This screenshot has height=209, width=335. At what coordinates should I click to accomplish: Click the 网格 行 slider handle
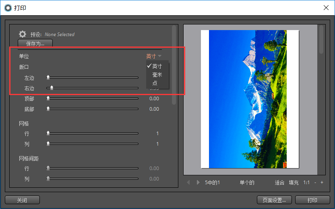pos(48,133)
